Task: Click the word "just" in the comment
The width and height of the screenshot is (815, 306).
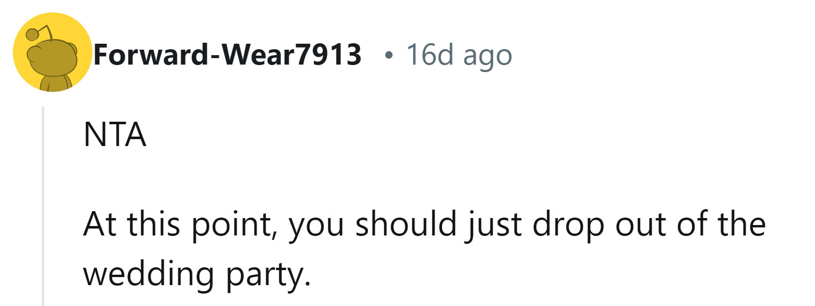Action: (493, 224)
